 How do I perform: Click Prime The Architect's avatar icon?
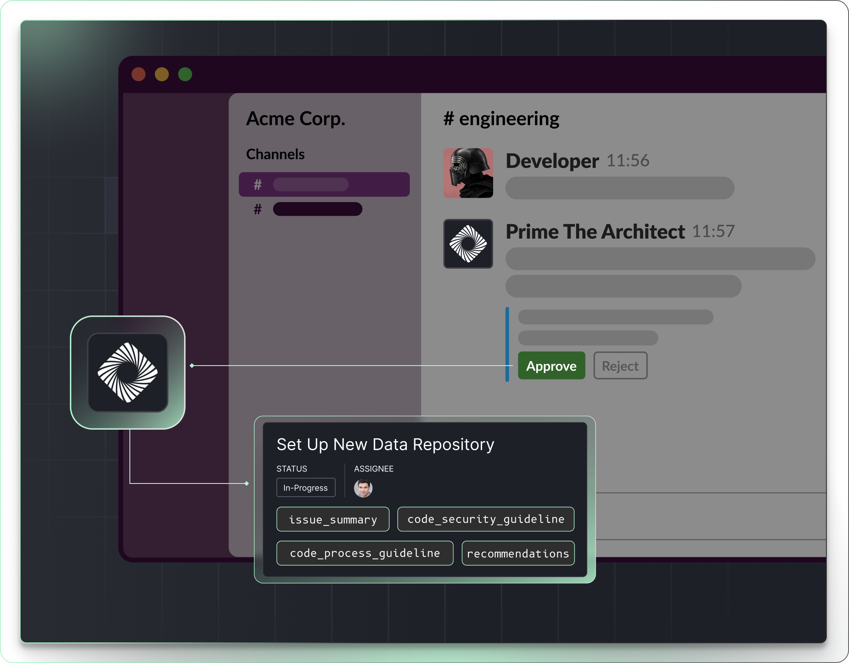(x=468, y=244)
